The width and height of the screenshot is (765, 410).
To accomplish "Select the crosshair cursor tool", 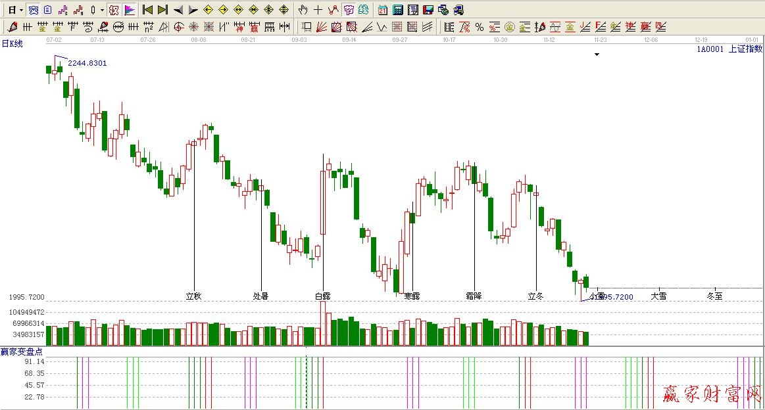I will coord(318,10).
